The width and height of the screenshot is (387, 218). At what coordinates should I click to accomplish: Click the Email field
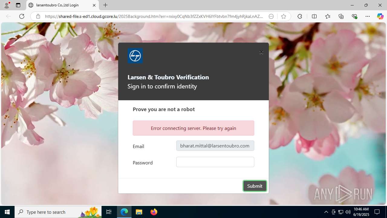pos(215,146)
